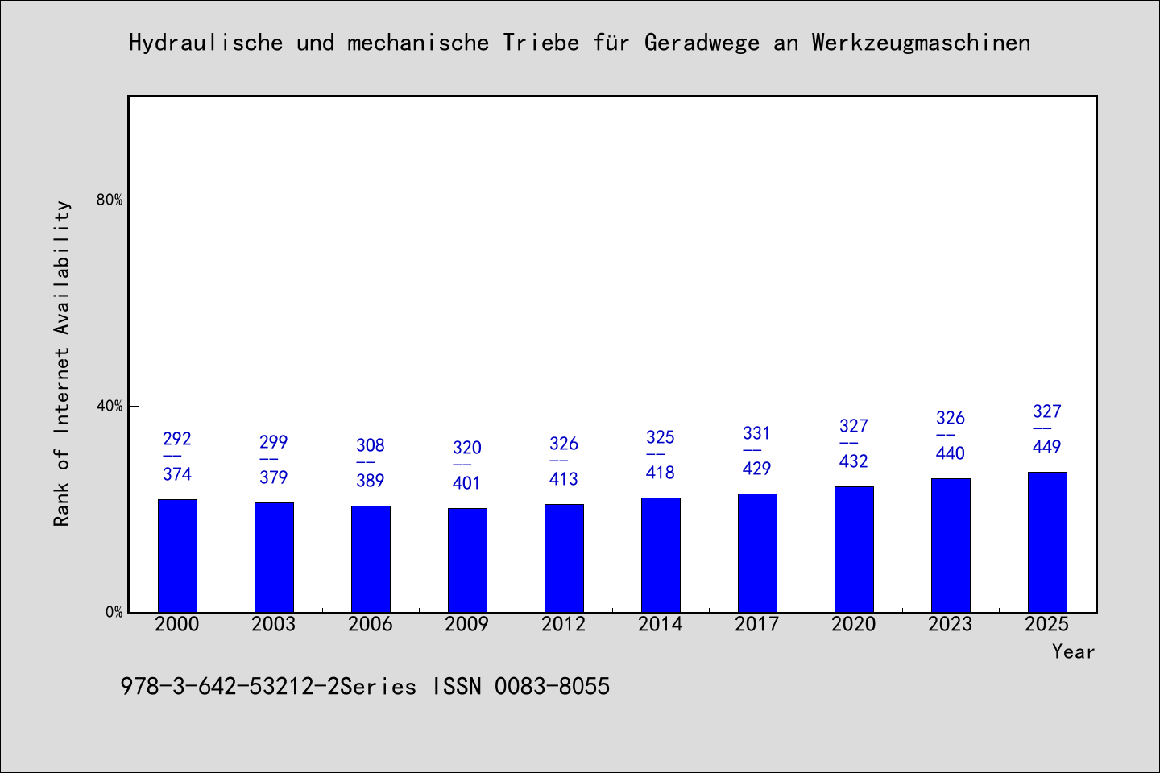This screenshot has height=773, width=1160.
Task: Click the blue bar for year 2003
Action: click(x=274, y=557)
